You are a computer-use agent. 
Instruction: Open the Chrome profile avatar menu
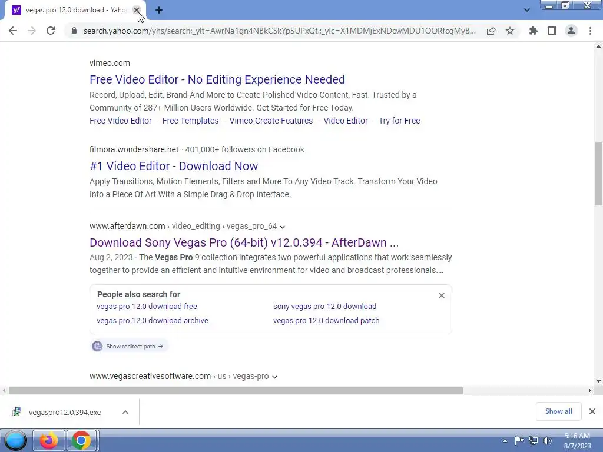(571, 31)
